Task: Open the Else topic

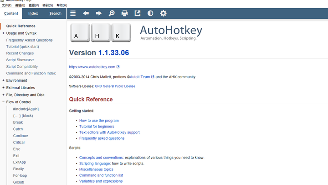Action: 16,149
